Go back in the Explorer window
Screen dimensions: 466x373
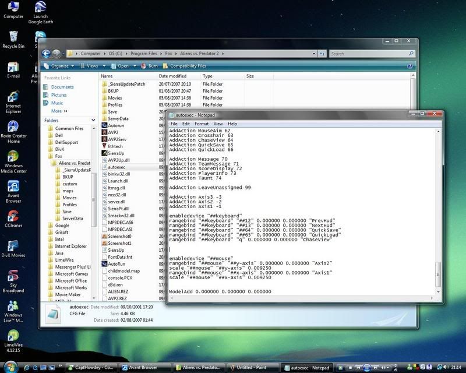pyautogui.click(x=46, y=54)
